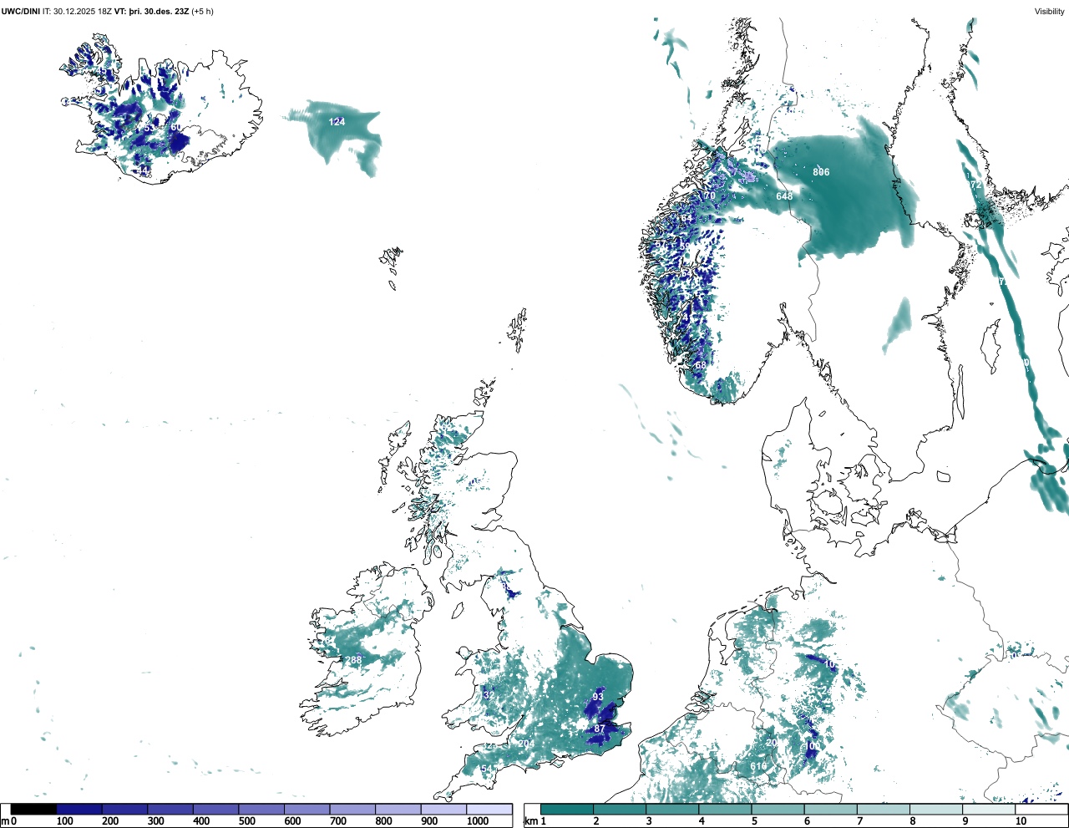The image size is (1069, 828).
Task: Click the '54' value over Cornwall
Action: [x=487, y=770]
